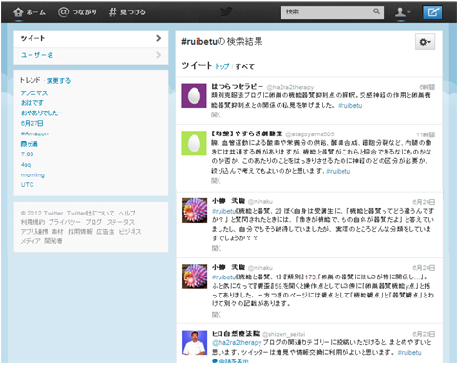Click shizen_seitai profile photo
458x369 pixels.
pos(195,342)
